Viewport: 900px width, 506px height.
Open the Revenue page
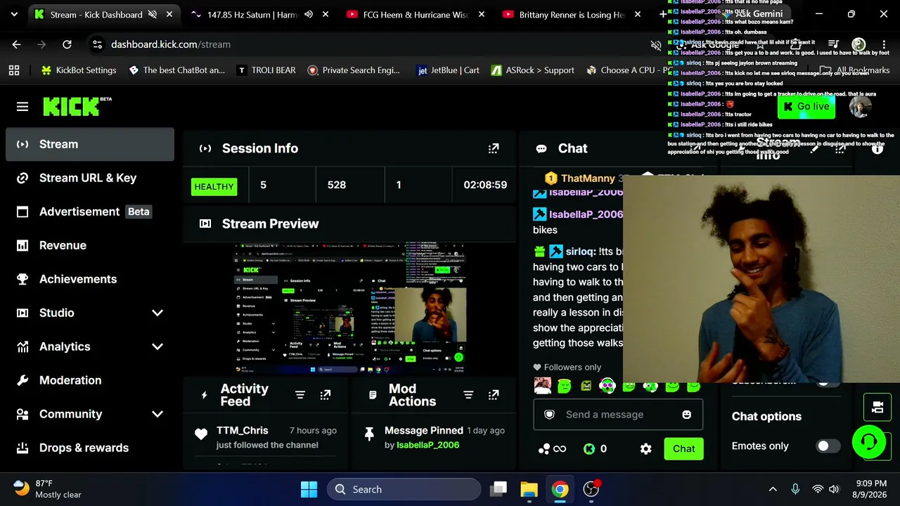[90, 245]
